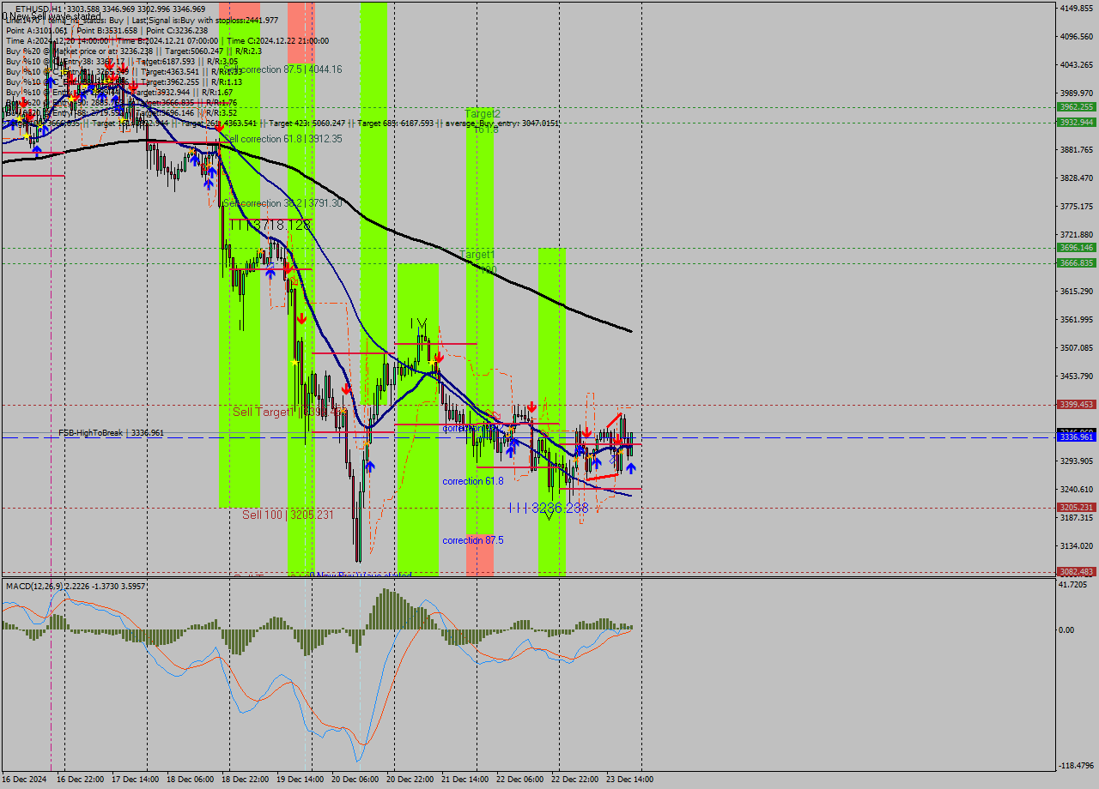Click the 4149.895 price axis value
This screenshot has width=1099, height=789.
(x=1078, y=8)
